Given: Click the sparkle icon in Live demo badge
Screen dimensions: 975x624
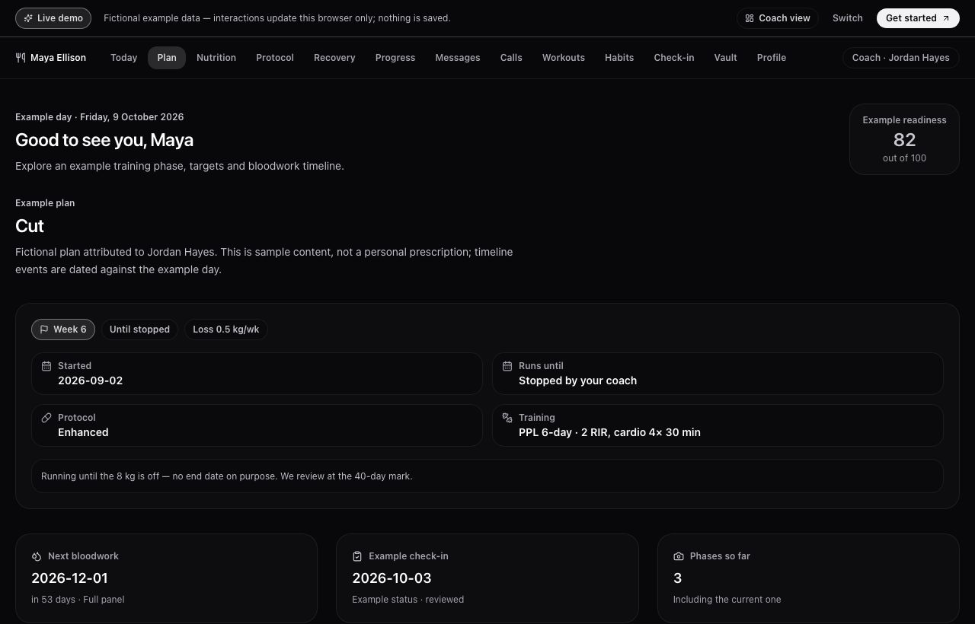Looking at the screenshot, I should click(x=28, y=18).
